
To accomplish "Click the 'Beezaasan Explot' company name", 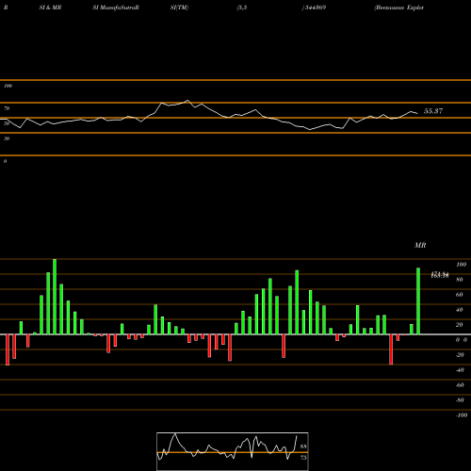I will 399,8.
